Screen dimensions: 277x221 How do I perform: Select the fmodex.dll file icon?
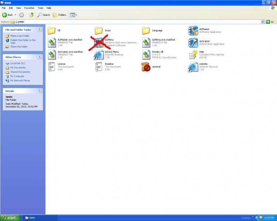pyautogui.click(x=146, y=55)
